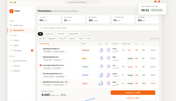Viewport: 176px width, 101px height.
Task: Unfavorite everydayinspirations.net heart
Action: coord(41,65)
